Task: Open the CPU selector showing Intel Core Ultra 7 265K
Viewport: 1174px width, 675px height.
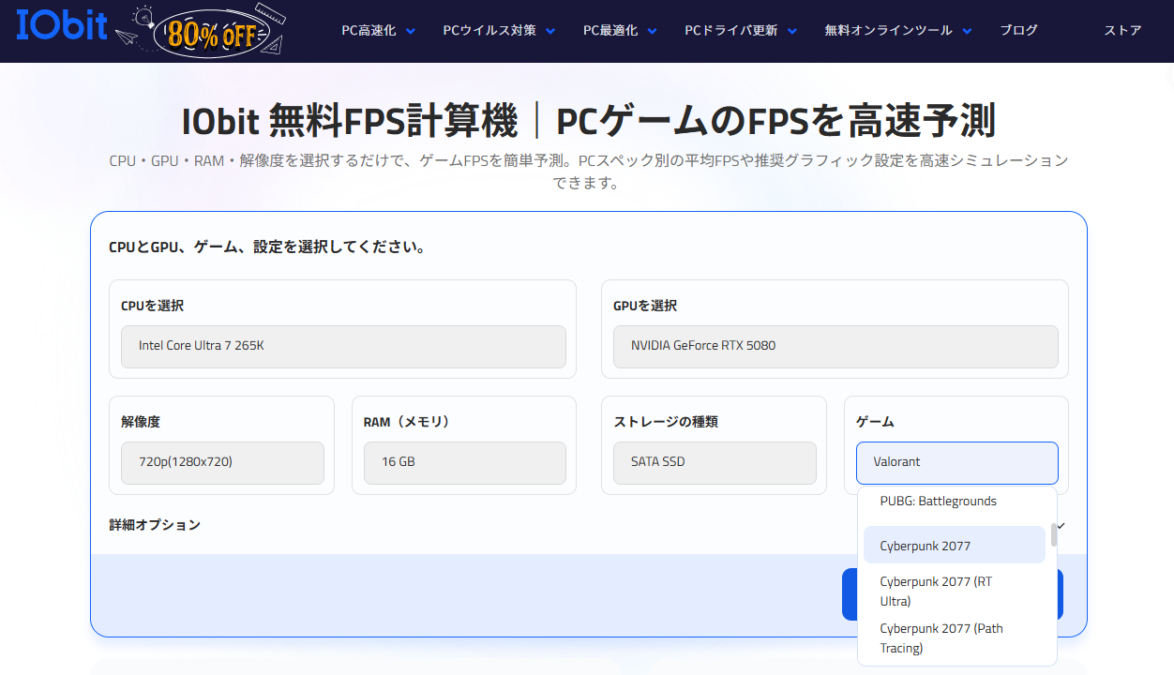Action: point(343,346)
